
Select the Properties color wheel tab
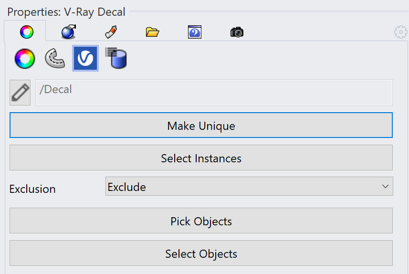point(27,32)
